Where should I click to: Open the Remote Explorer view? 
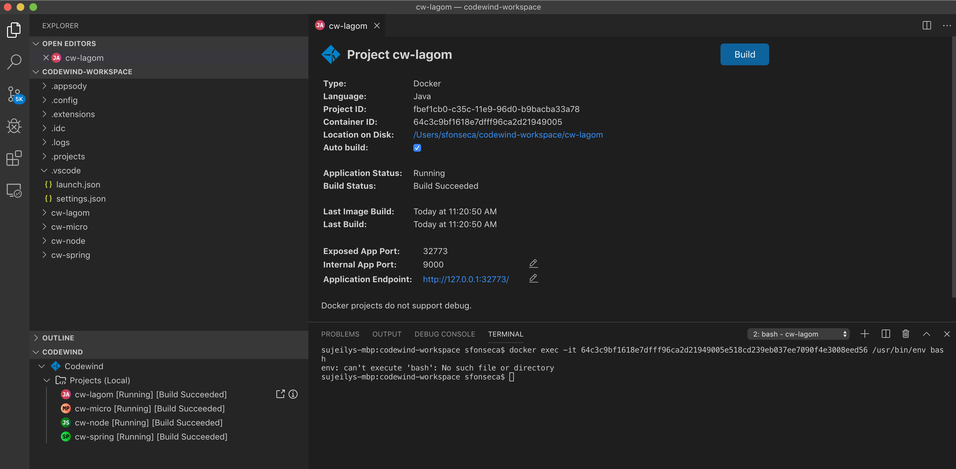[x=14, y=190]
